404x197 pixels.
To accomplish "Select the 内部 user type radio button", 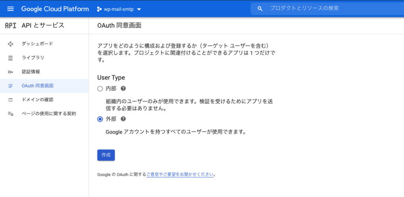I will tap(100, 89).
